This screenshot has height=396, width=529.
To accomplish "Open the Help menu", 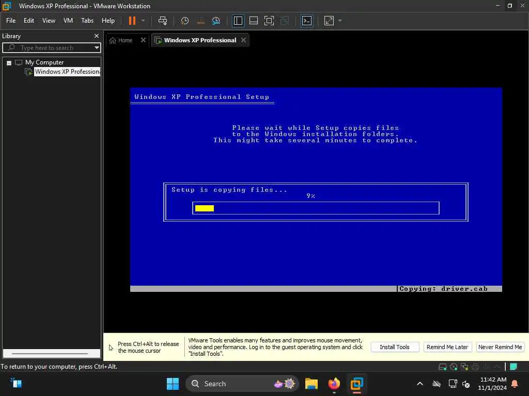I will [108, 21].
